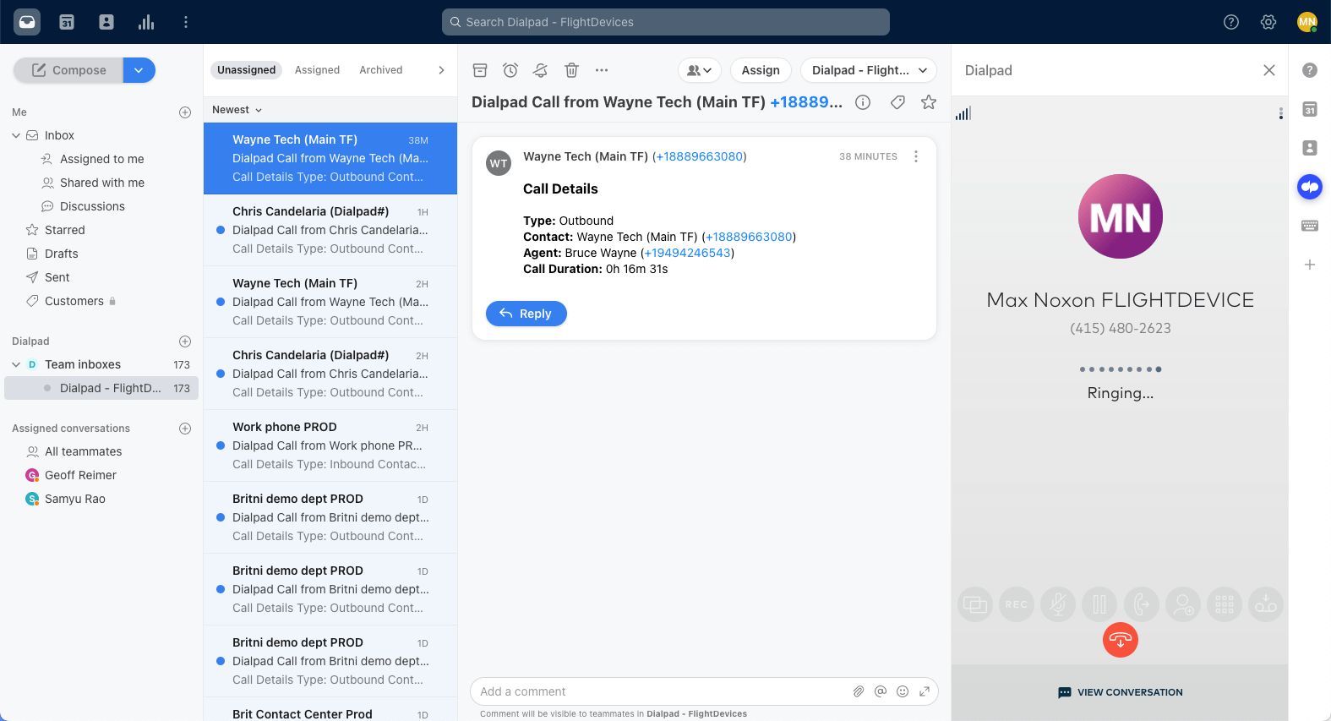The image size is (1331, 721).
Task: Delete conversation with the trash icon
Action: 571,70
